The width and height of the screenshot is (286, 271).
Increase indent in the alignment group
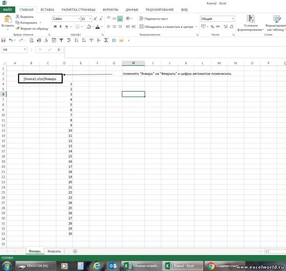(x=134, y=27)
